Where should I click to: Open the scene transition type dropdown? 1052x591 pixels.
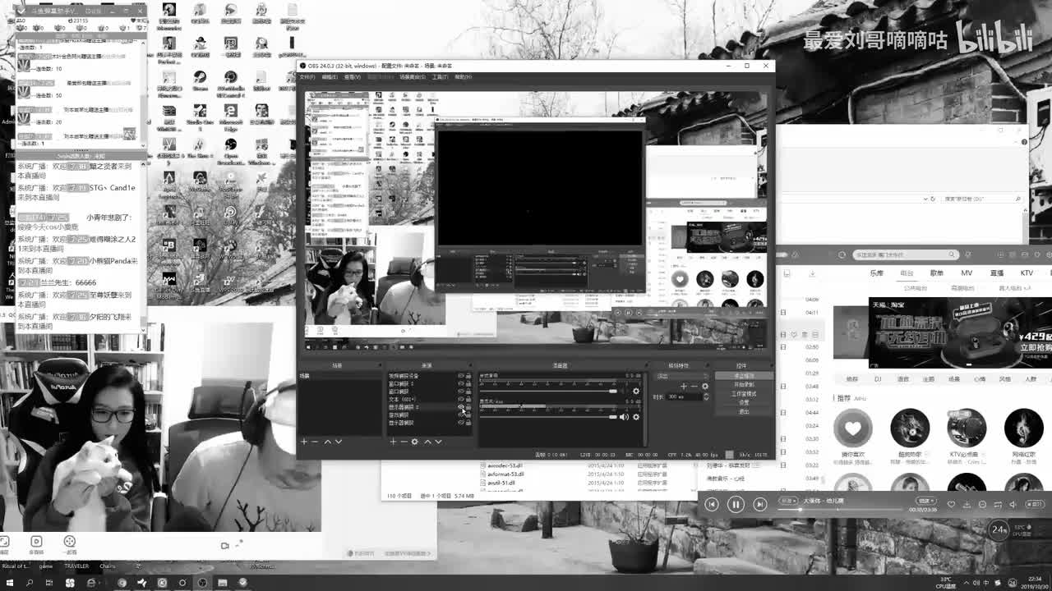pyautogui.click(x=682, y=376)
